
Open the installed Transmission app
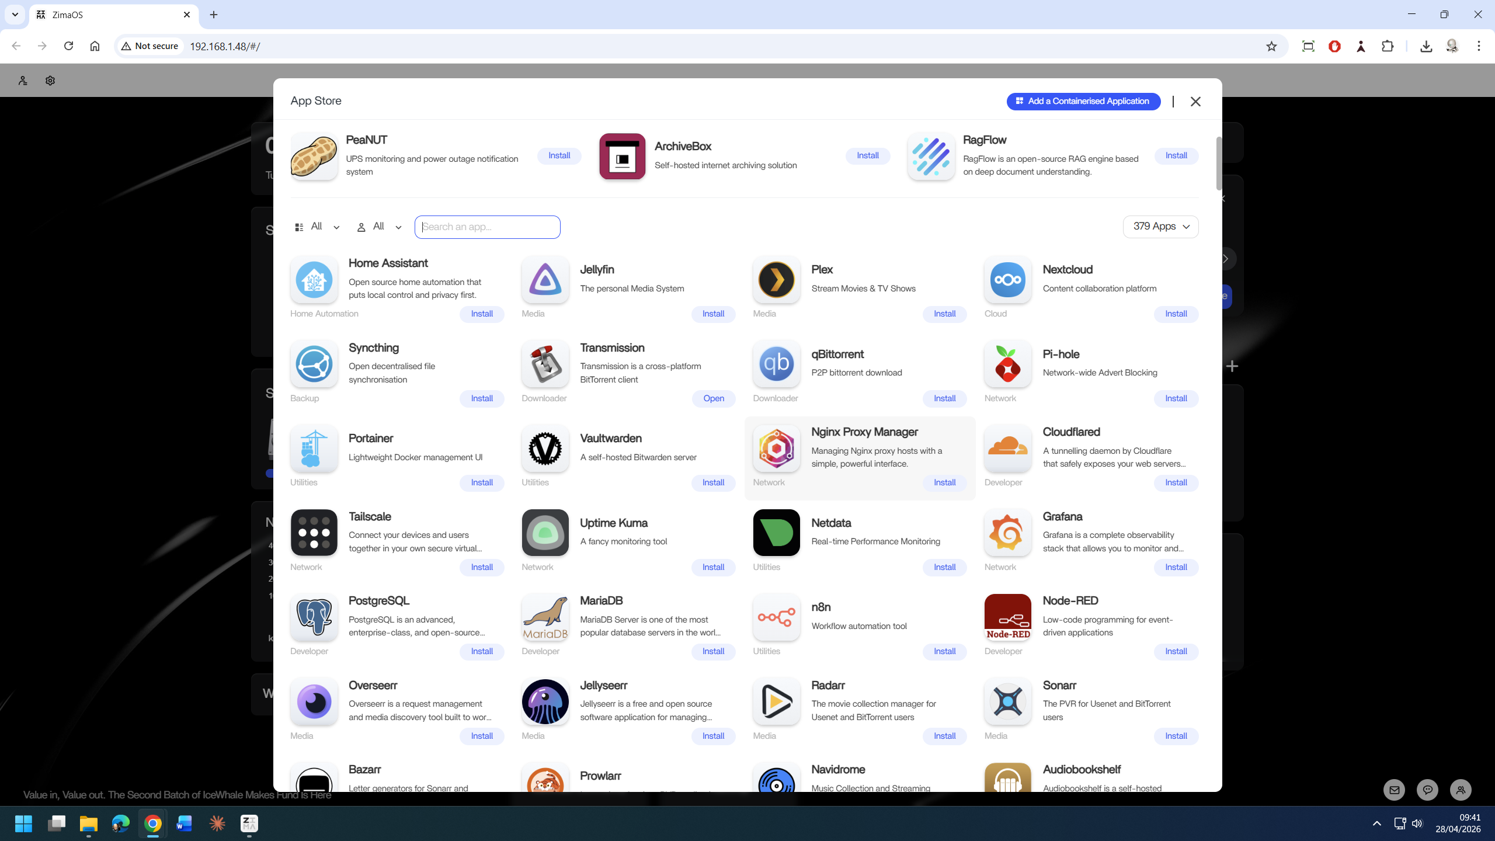[713, 398]
